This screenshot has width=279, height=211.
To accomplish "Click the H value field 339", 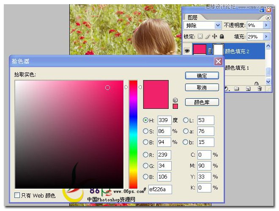I will 164,120.
